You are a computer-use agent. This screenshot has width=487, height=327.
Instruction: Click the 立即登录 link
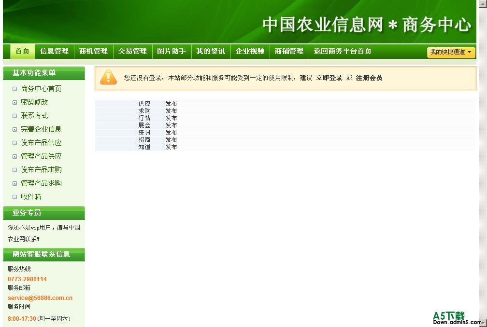(x=329, y=78)
